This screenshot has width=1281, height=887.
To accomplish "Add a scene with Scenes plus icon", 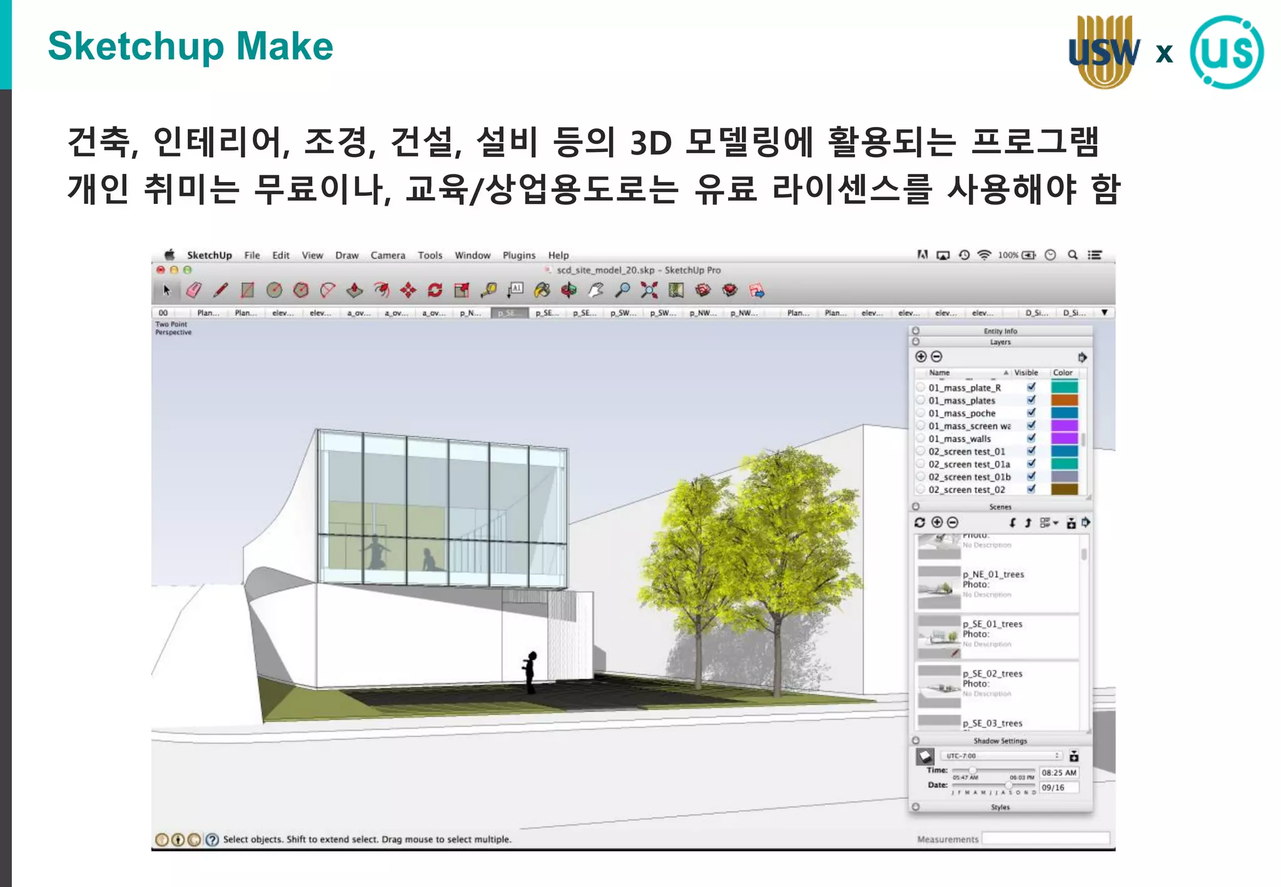I will 937,522.
